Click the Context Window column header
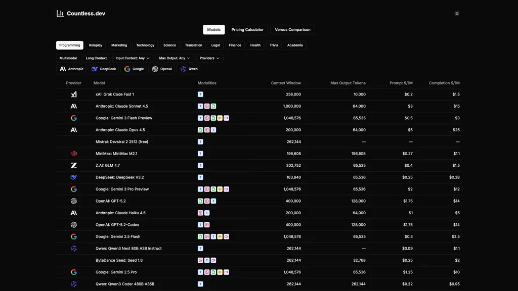 tap(286, 83)
